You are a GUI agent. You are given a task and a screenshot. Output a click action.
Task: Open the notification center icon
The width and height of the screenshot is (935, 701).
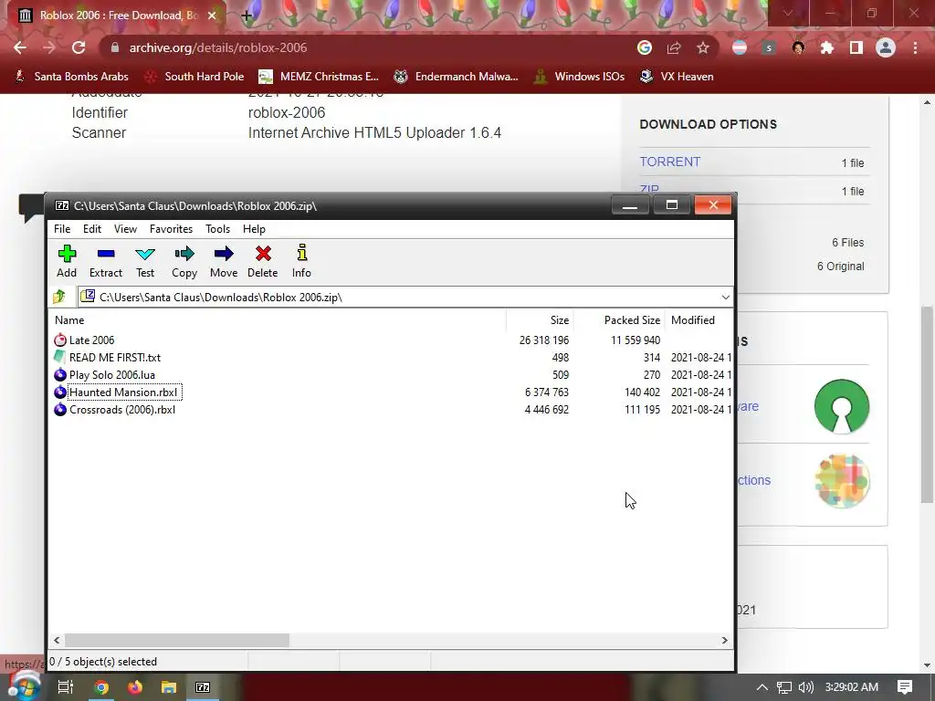905,687
